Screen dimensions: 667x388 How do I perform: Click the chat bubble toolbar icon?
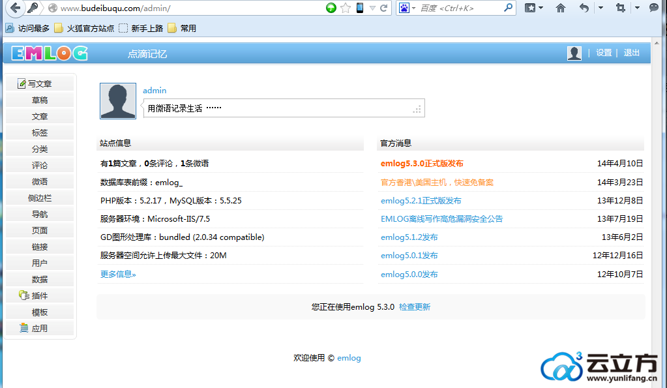(x=654, y=8)
